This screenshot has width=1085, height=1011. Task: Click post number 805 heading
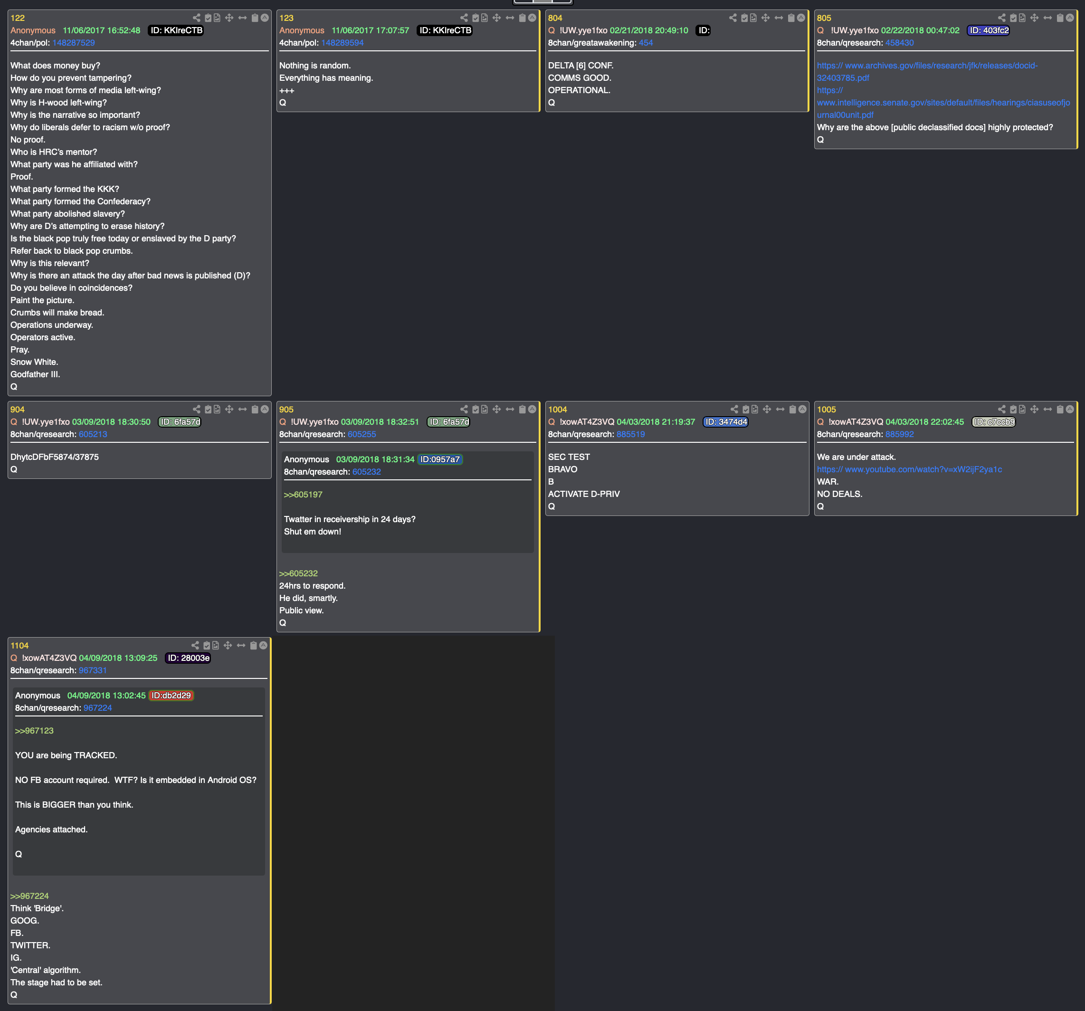(824, 18)
